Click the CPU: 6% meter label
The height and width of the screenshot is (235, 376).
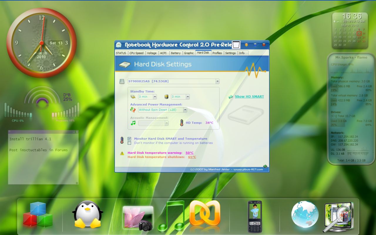18,121
